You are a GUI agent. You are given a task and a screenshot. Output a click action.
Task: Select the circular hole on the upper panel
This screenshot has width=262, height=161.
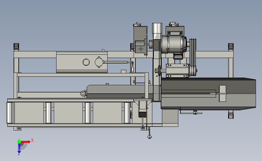click(86, 62)
